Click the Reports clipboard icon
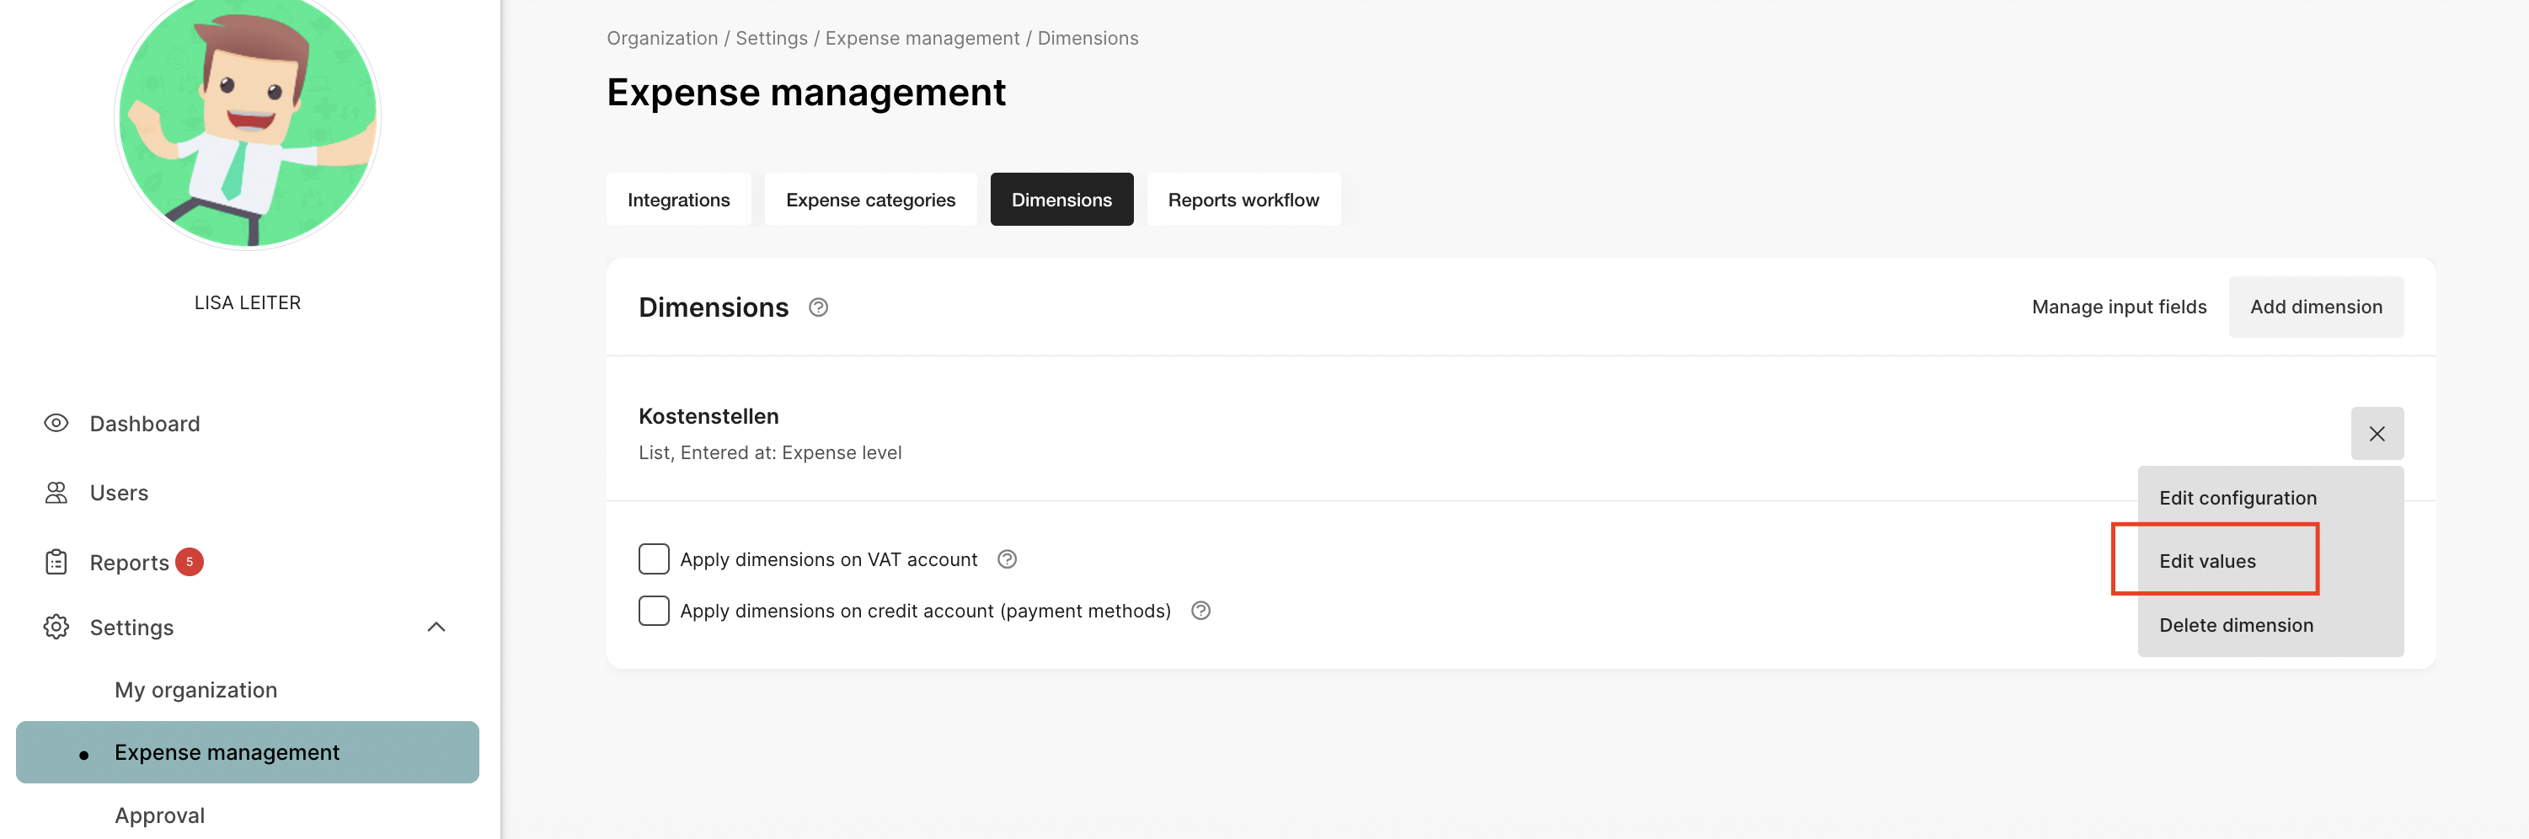Viewport: 2529px width, 839px height. coord(56,562)
